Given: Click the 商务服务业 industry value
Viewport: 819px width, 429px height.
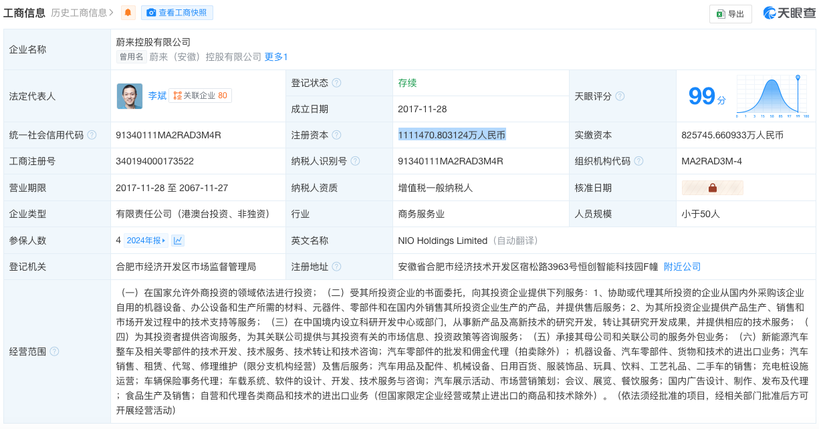Looking at the screenshot, I should pos(421,214).
